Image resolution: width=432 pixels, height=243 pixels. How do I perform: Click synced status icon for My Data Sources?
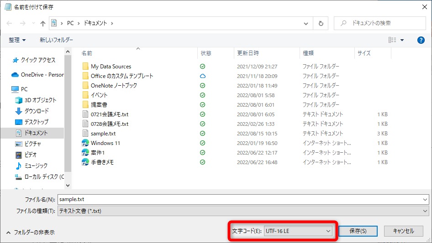pos(202,66)
